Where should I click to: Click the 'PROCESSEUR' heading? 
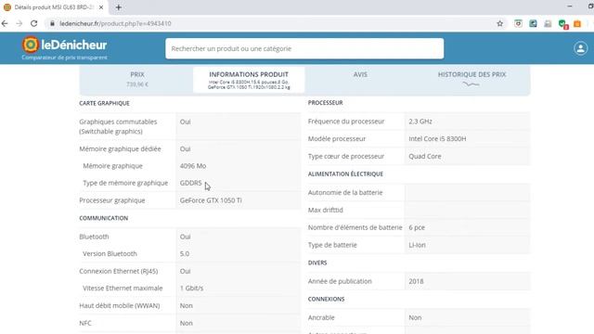pos(325,103)
